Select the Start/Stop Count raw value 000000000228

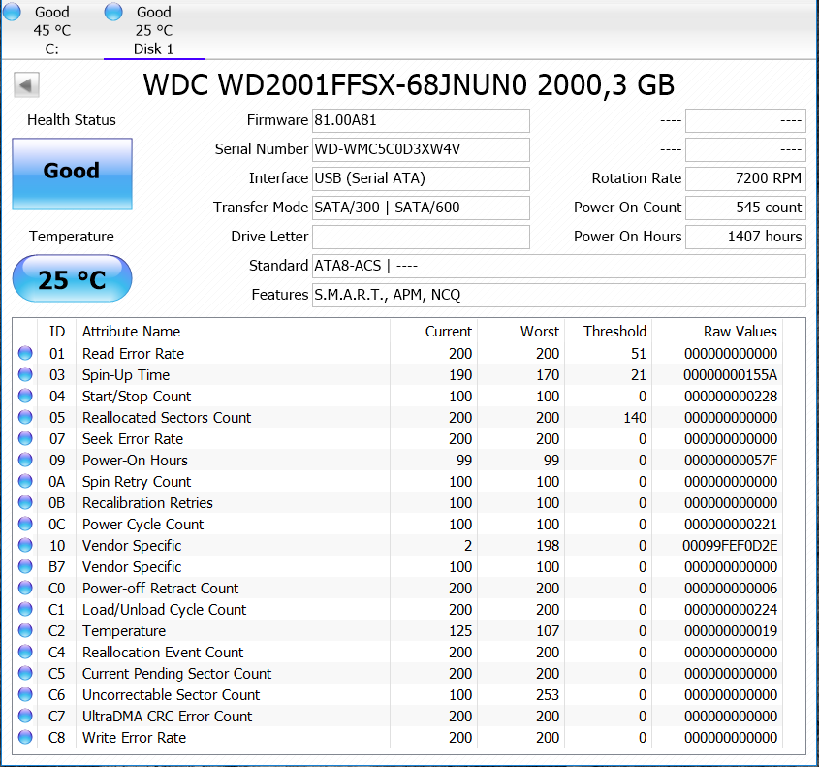coord(731,397)
